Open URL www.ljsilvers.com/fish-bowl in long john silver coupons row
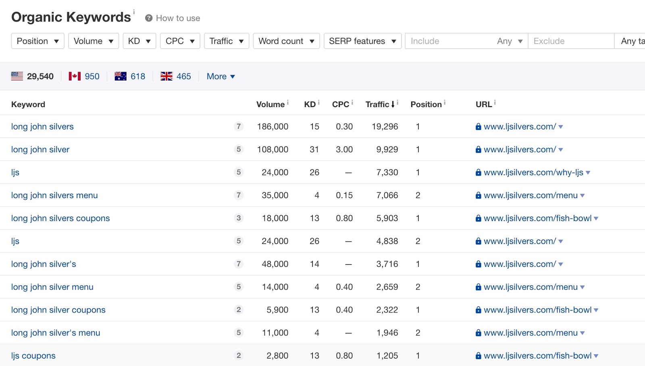645x366 pixels. [537, 310]
